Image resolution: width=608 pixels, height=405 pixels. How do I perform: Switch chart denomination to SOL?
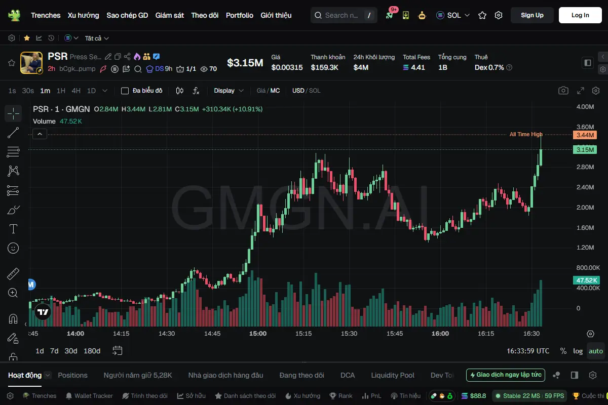315,91
